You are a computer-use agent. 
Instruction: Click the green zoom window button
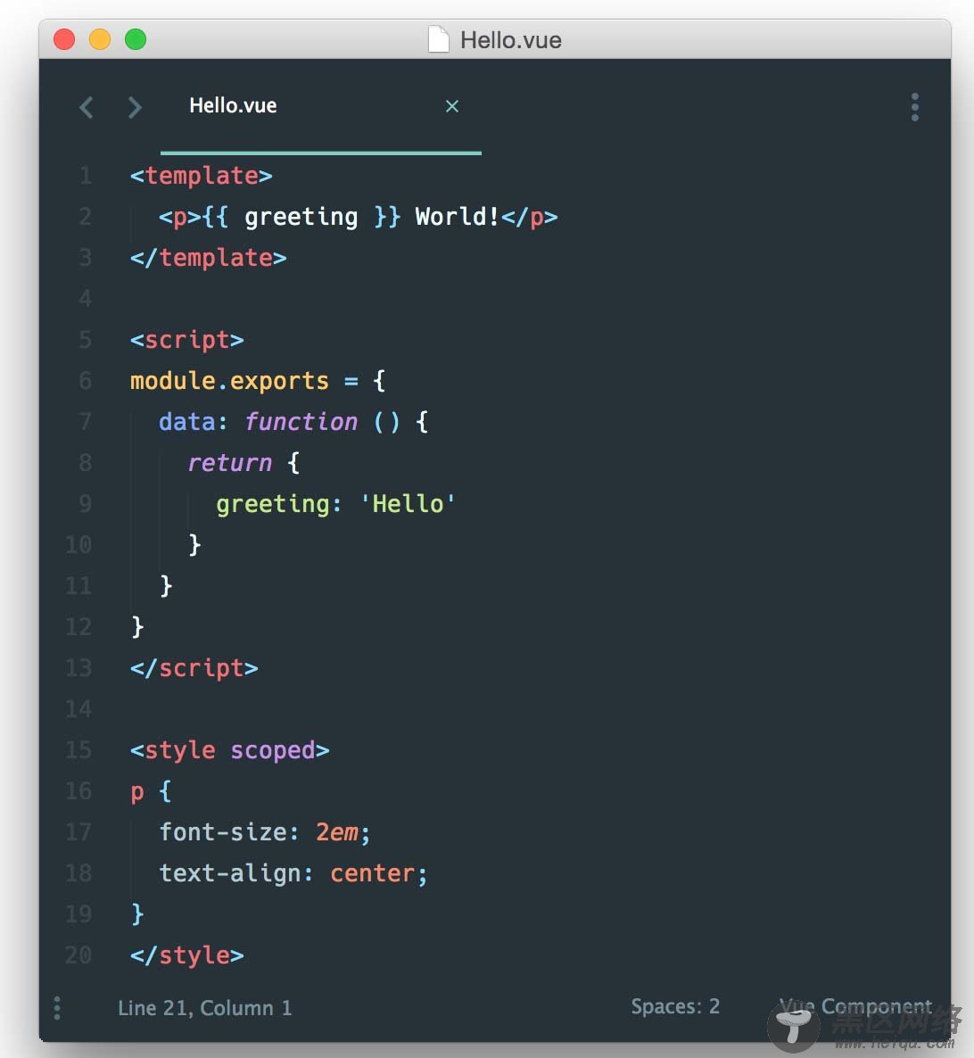(136, 40)
